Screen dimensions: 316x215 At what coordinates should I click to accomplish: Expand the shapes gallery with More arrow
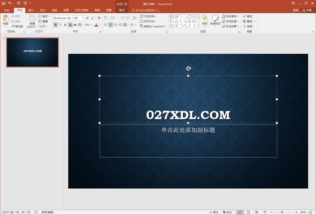click(x=198, y=26)
